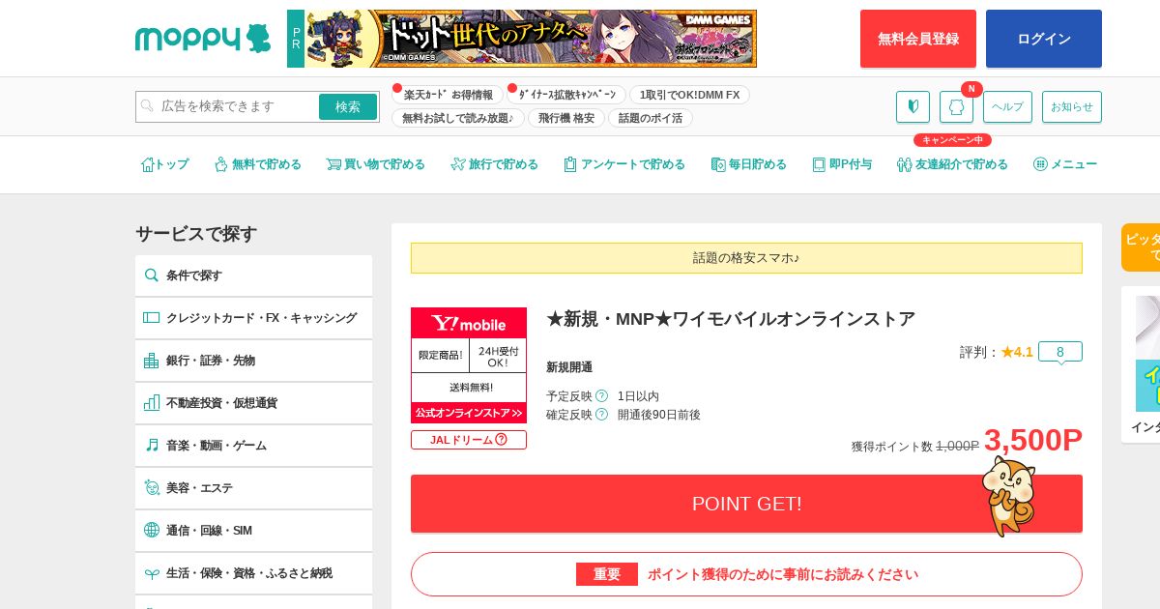Viewport: 1160px width, 609px height.
Task: Click the Y!mobile store thumbnail
Action: coord(469,365)
